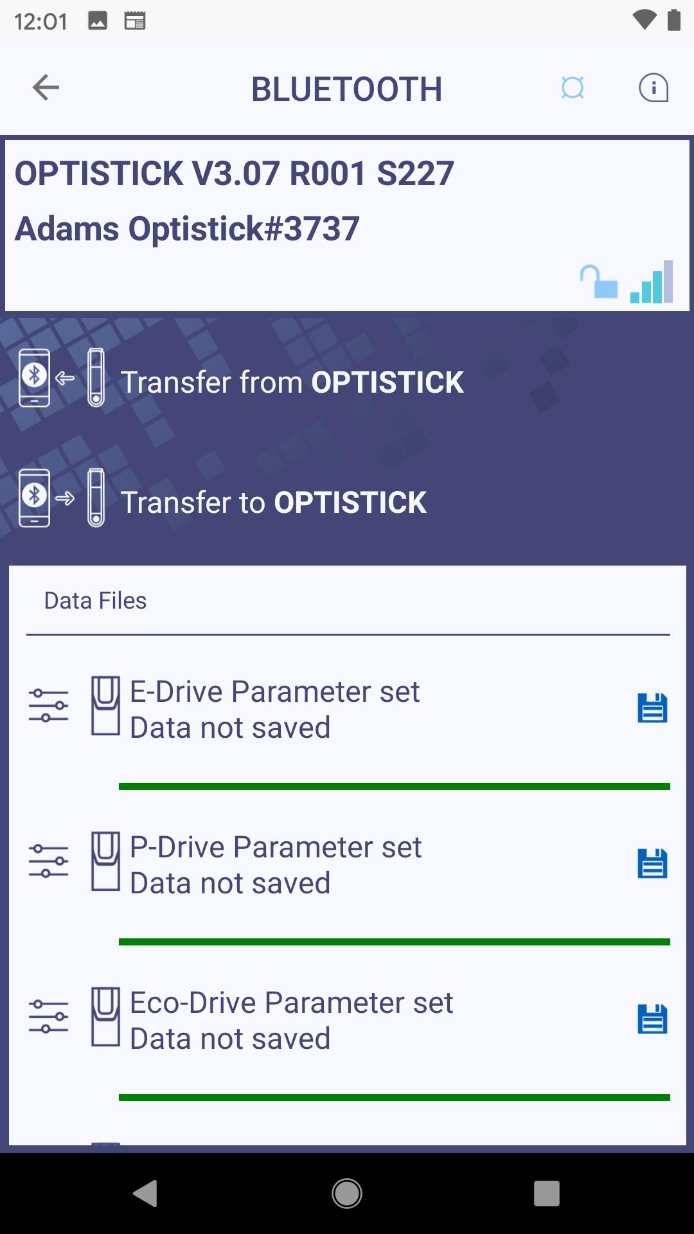Screen dimensions: 694x1234
Task: Save the Eco-Drive Parameter set
Action: click(x=652, y=1019)
